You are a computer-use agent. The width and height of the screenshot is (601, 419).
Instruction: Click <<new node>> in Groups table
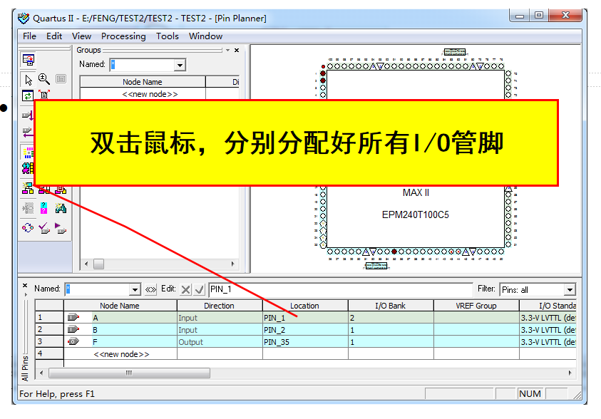pyautogui.click(x=150, y=94)
